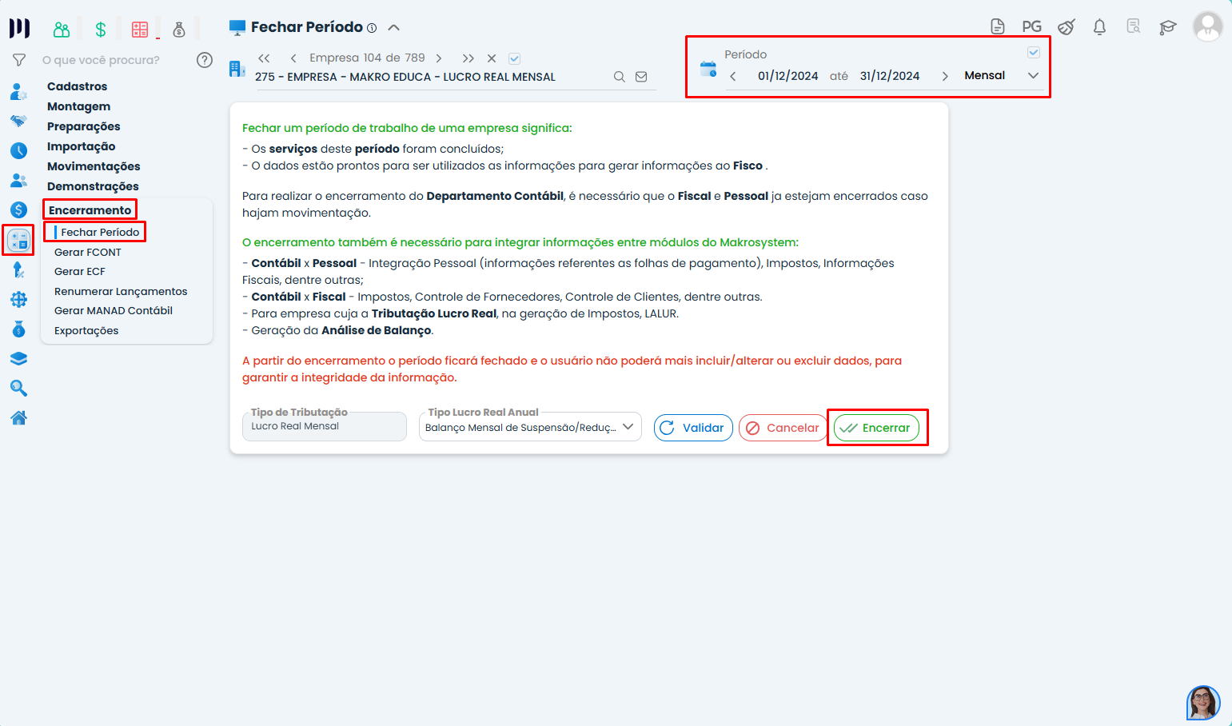The height and width of the screenshot is (726, 1232).
Task: Go to the previous period
Action: point(733,77)
